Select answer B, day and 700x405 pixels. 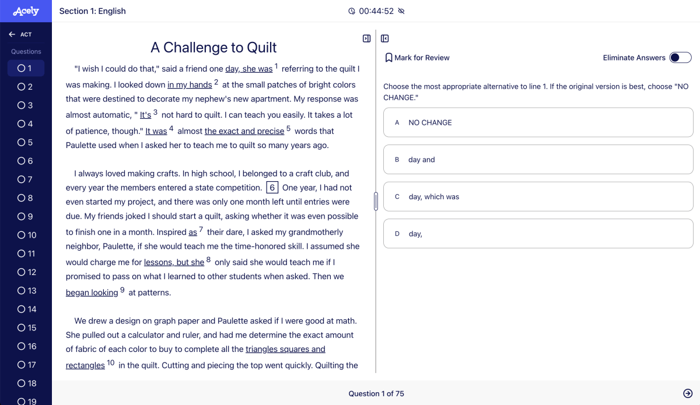click(538, 160)
